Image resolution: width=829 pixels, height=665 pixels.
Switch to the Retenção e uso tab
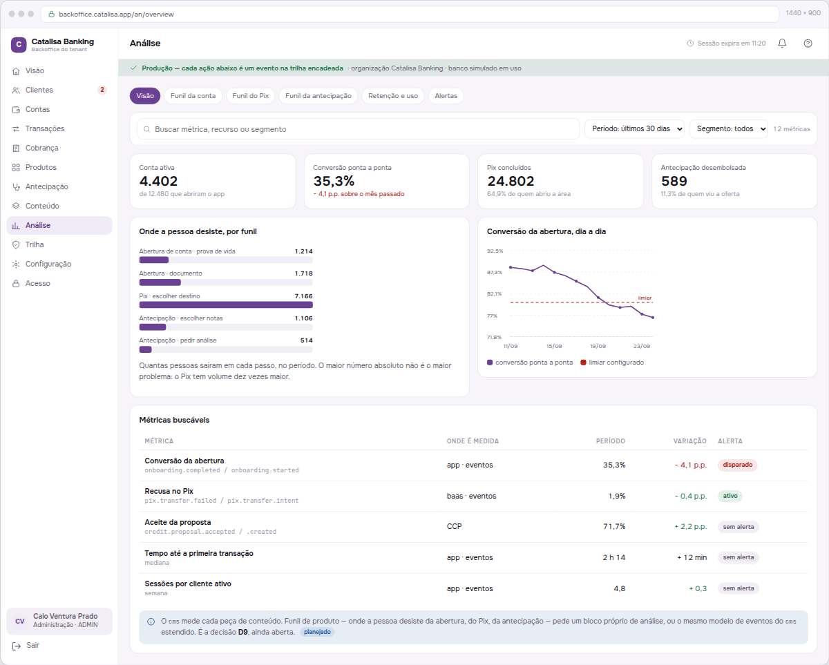point(393,96)
